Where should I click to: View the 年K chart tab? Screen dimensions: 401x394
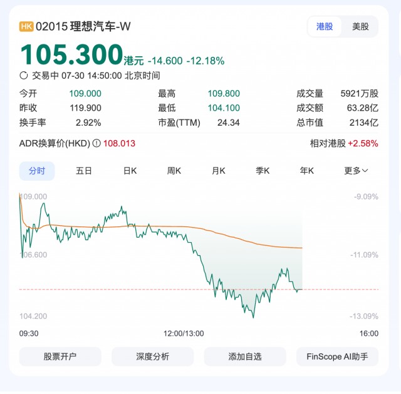pos(307,171)
